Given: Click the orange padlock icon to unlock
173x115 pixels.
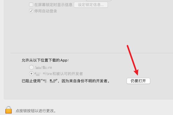Looking at the screenshot, I should [x=8, y=110].
